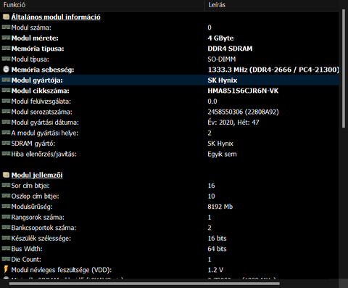Click the vertical scrollbar thumb
Viewport: 348px width, 288px height.
pyautogui.click(x=344, y=68)
